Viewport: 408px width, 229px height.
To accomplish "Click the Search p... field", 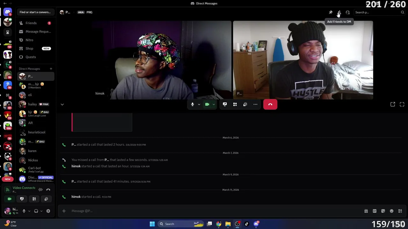I will click(x=379, y=12).
